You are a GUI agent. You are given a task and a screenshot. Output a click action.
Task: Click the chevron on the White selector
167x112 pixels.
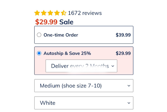(x=129, y=103)
